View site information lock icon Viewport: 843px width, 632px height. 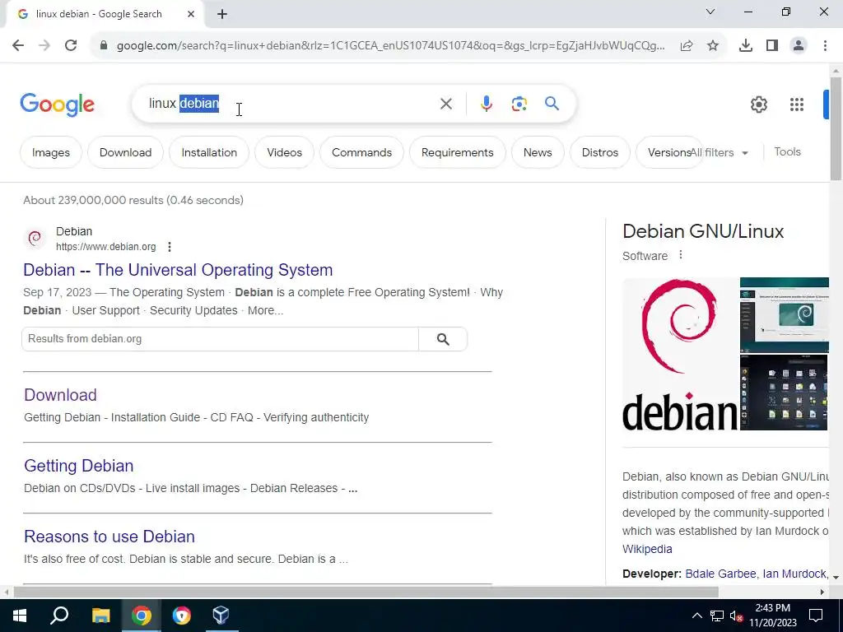point(104,46)
